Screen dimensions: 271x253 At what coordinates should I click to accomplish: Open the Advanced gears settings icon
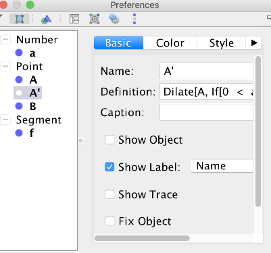coord(114,19)
